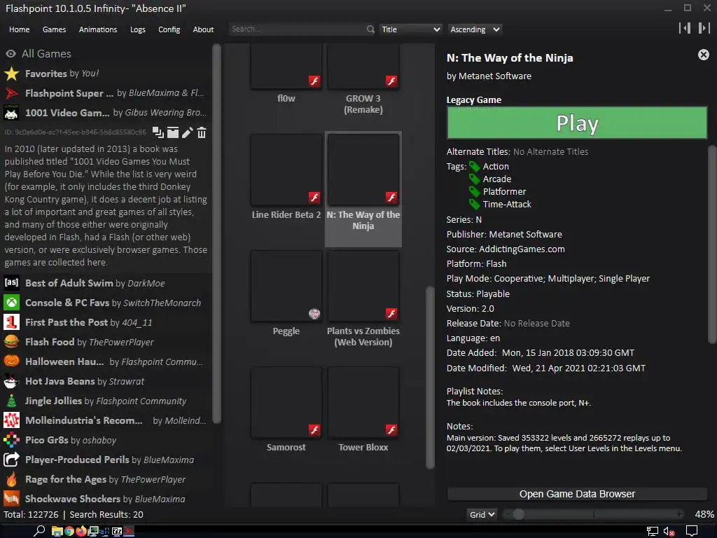Click the muted volume tray icon
The width and height of the screenshot is (717, 538).
669,531
